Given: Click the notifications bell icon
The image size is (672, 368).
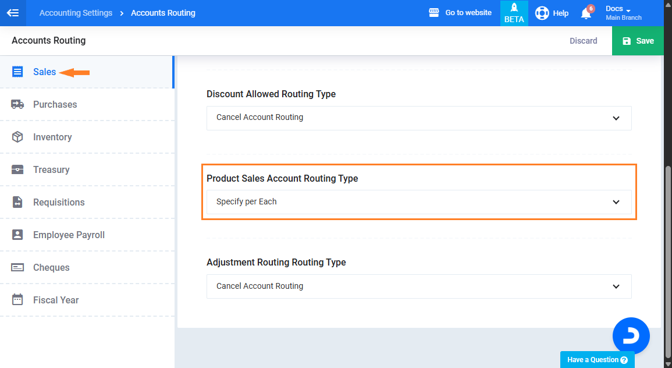Looking at the screenshot, I should click(586, 13).
